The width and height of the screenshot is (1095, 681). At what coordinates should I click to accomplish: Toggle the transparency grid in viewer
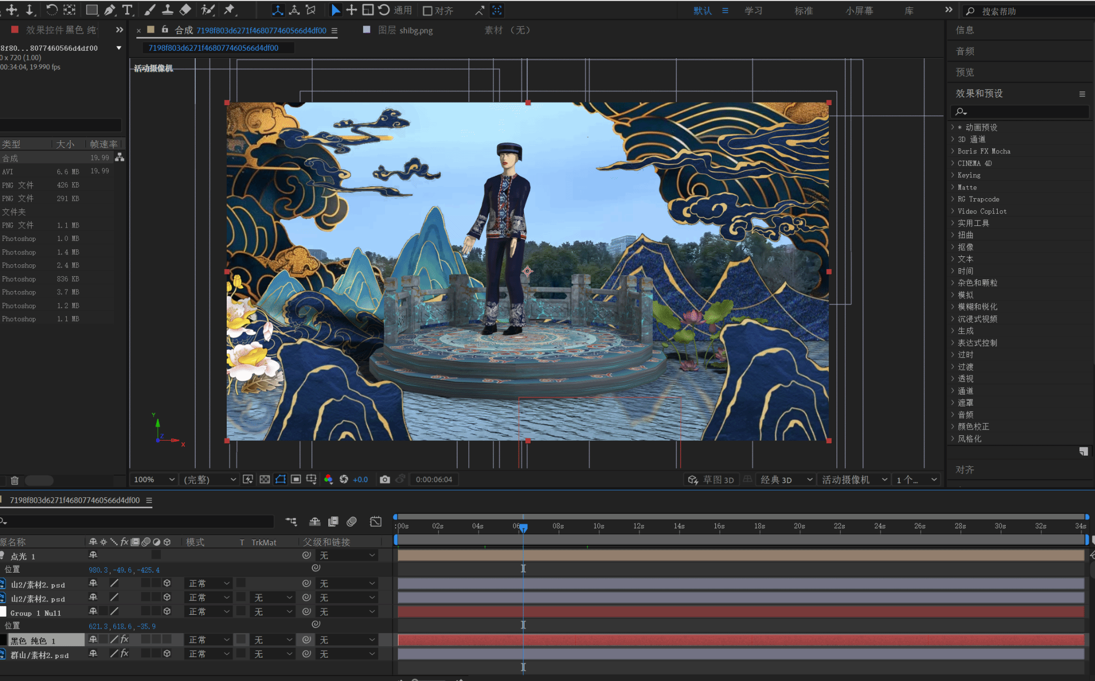click(x=265, y=479)
